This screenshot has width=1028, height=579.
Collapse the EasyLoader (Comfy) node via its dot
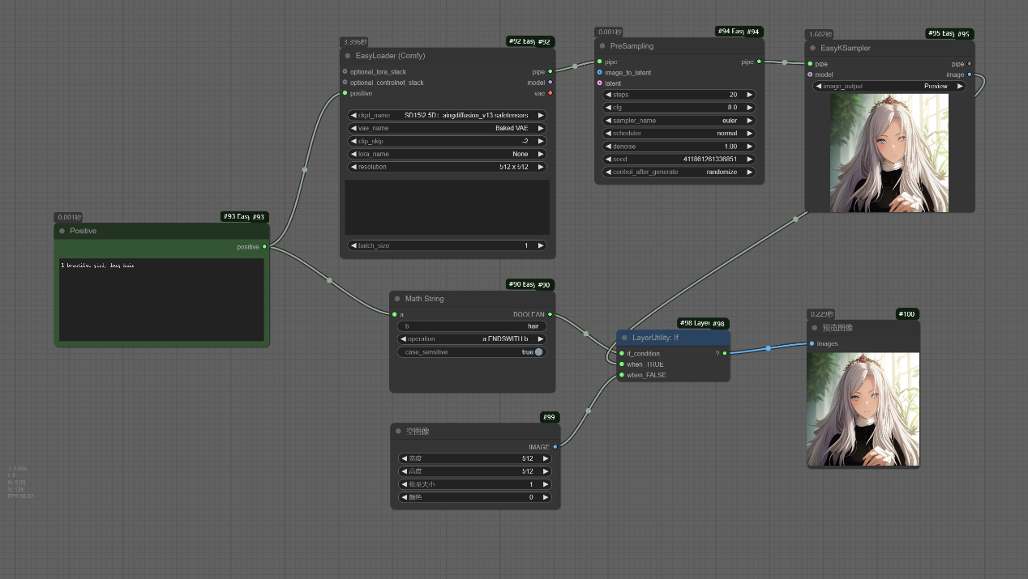tap(348, 56)
